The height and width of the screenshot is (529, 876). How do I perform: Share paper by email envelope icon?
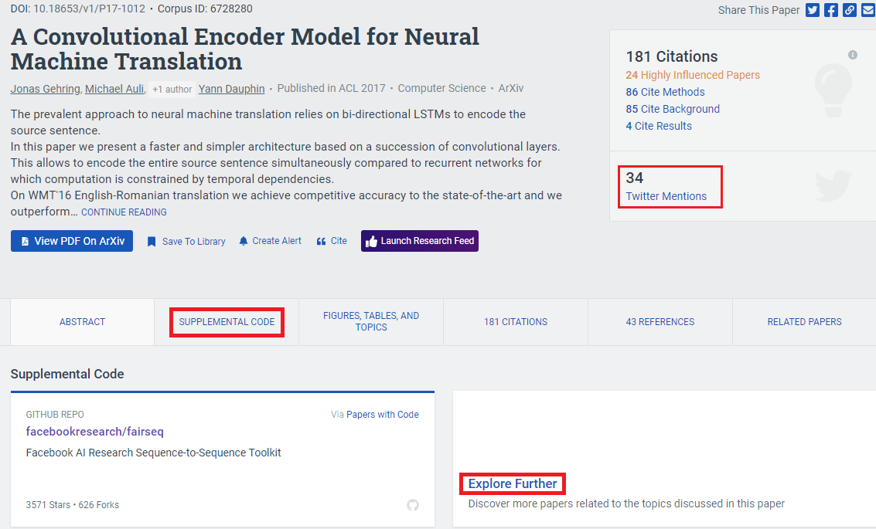pos(868,10)
